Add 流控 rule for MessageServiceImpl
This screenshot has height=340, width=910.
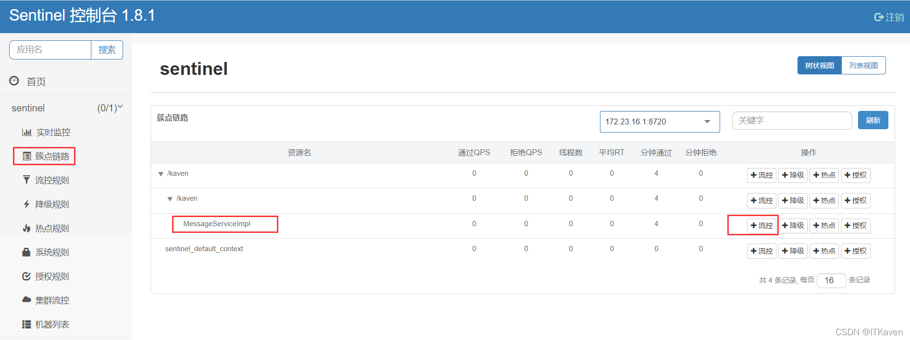pyautogui.click(x=761, y=226)
